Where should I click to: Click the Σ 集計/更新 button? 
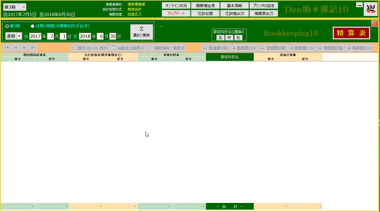(142, 32)
